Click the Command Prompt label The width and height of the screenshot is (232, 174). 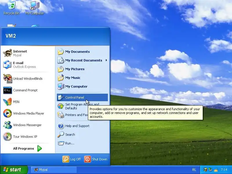tap(25, 90)
